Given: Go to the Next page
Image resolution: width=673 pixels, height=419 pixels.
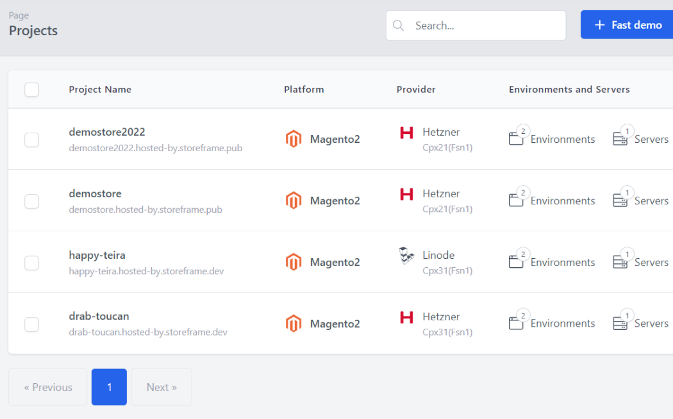Looking at the screenshot, I should 162,387.
